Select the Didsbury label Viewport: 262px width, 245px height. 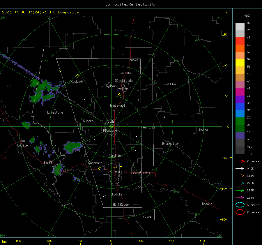110,131
